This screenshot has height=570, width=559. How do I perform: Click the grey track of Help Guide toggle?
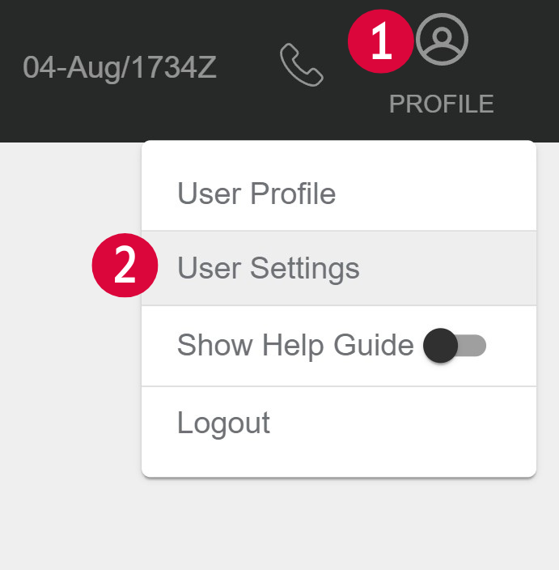click(x=472, y=346)
